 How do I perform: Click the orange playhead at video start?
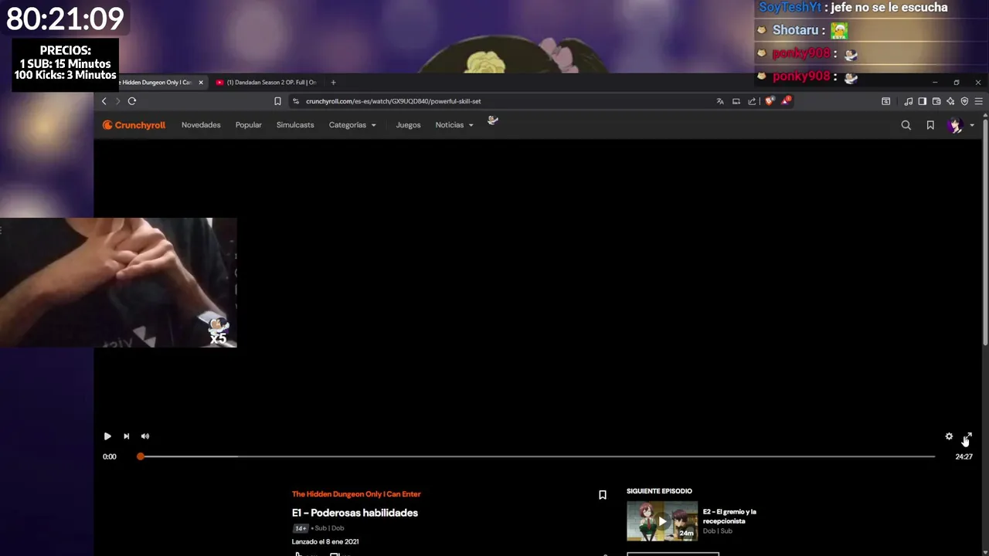[141, 456]
